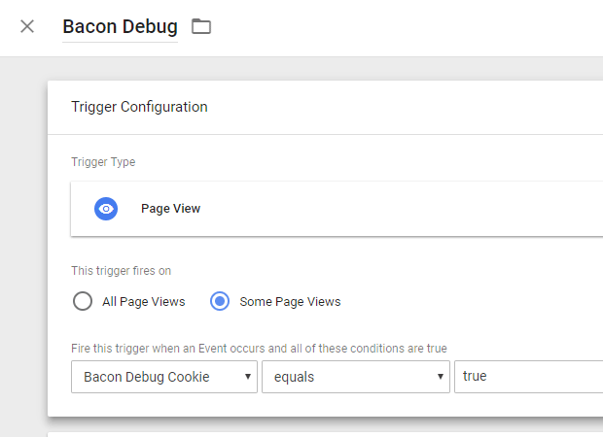Click the Some Page Views label text

290,302
